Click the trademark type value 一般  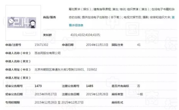140,94
